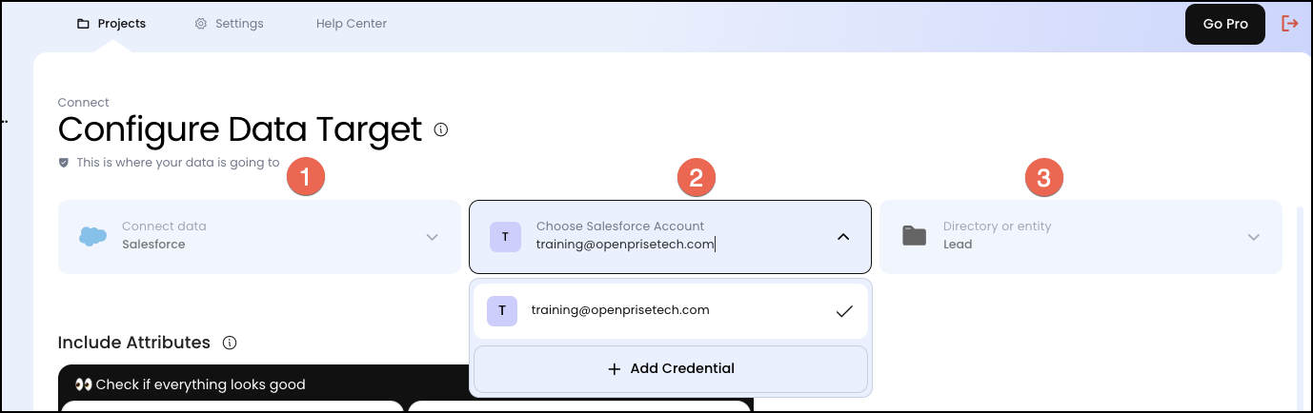Click the Go Pro button

(1224, 24)
